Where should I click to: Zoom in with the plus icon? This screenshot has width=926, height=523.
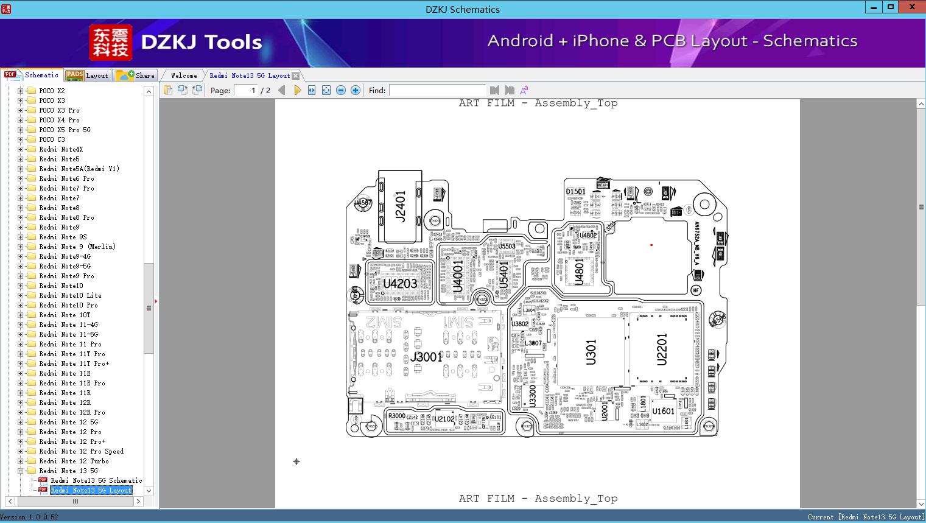point(356,90)
